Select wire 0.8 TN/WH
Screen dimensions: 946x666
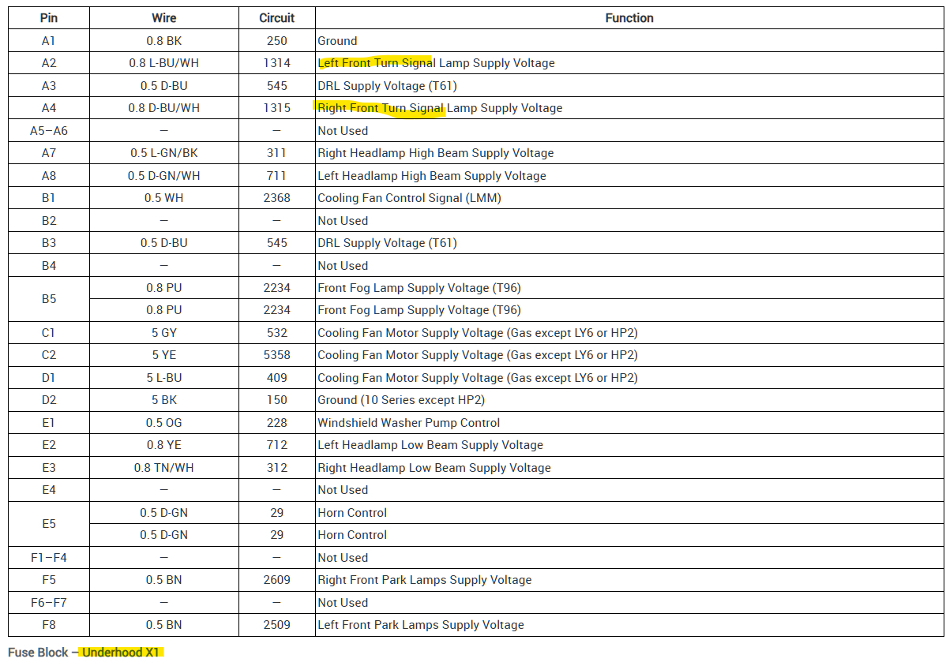pyautogui.click(x=164, y=468)
